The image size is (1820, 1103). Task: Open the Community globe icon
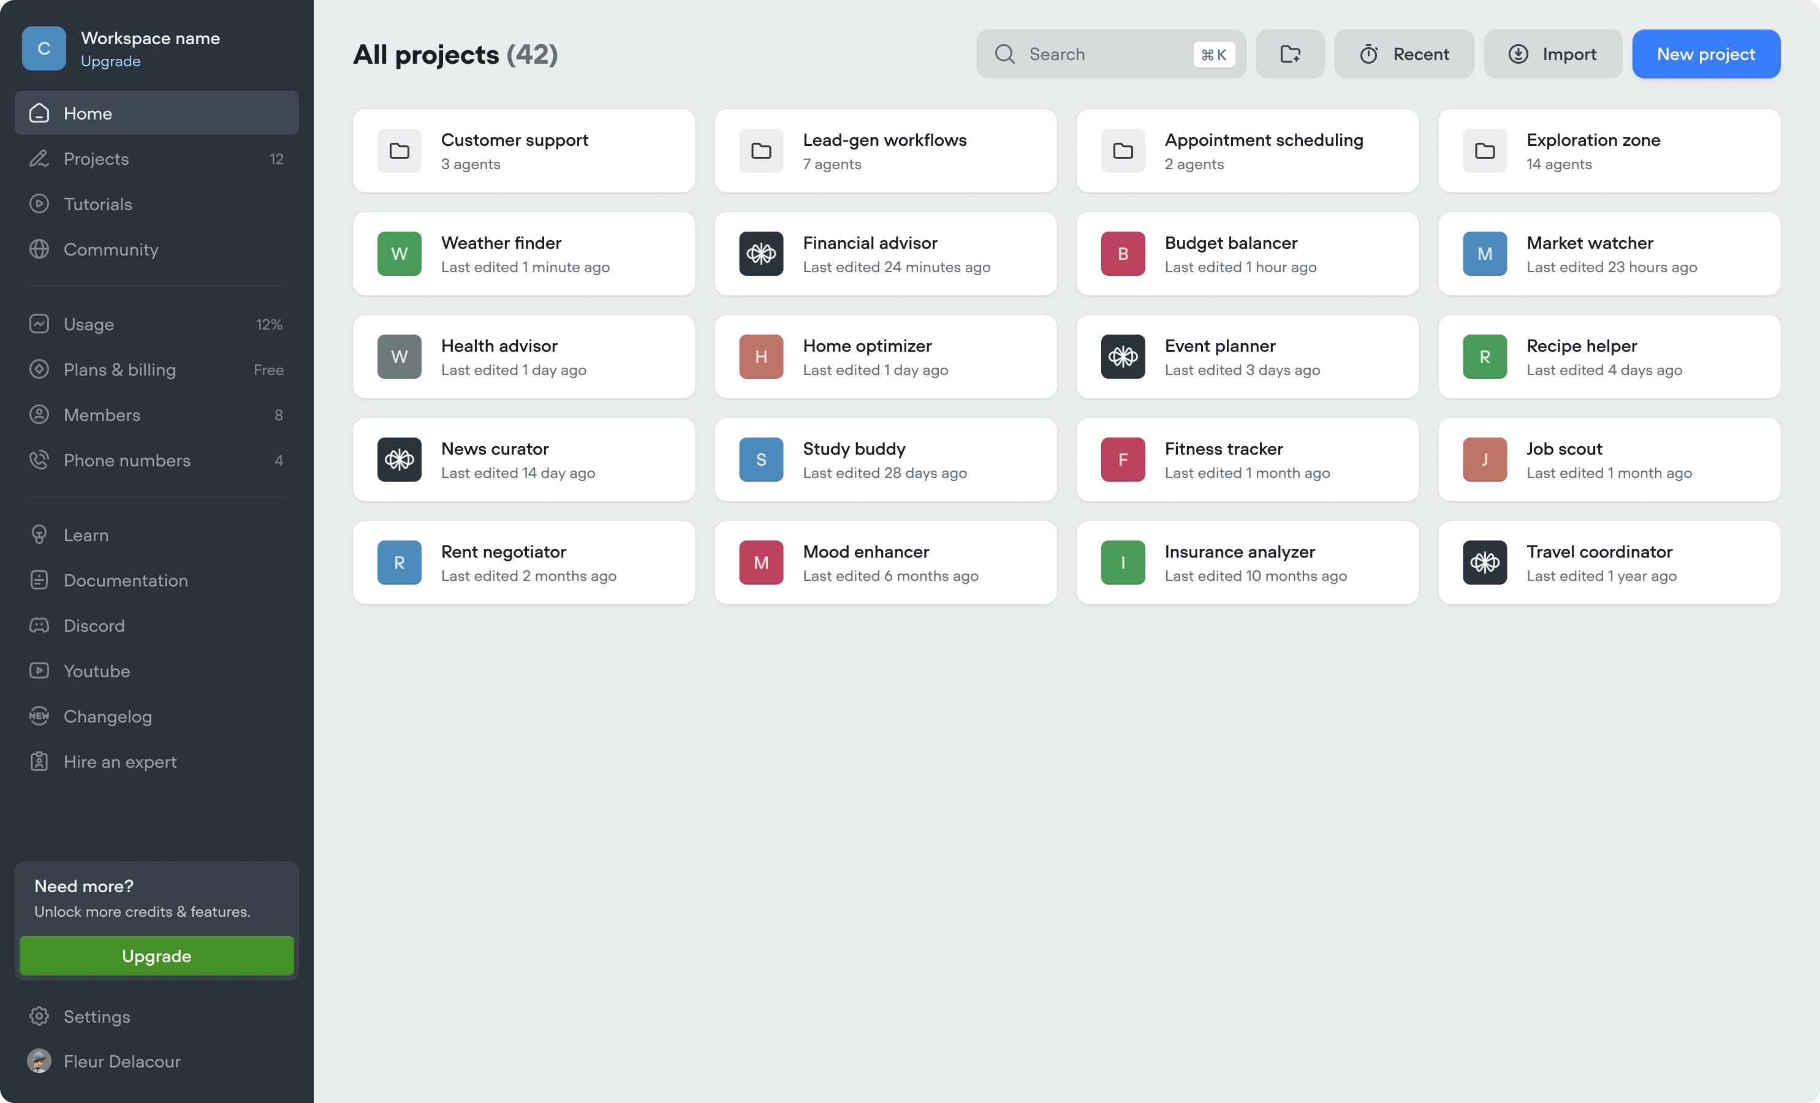click(39, 249)
